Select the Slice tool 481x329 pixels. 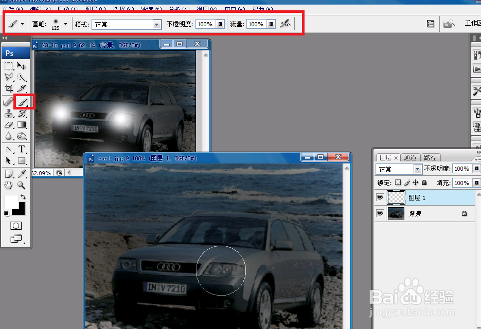pos(22,88)
